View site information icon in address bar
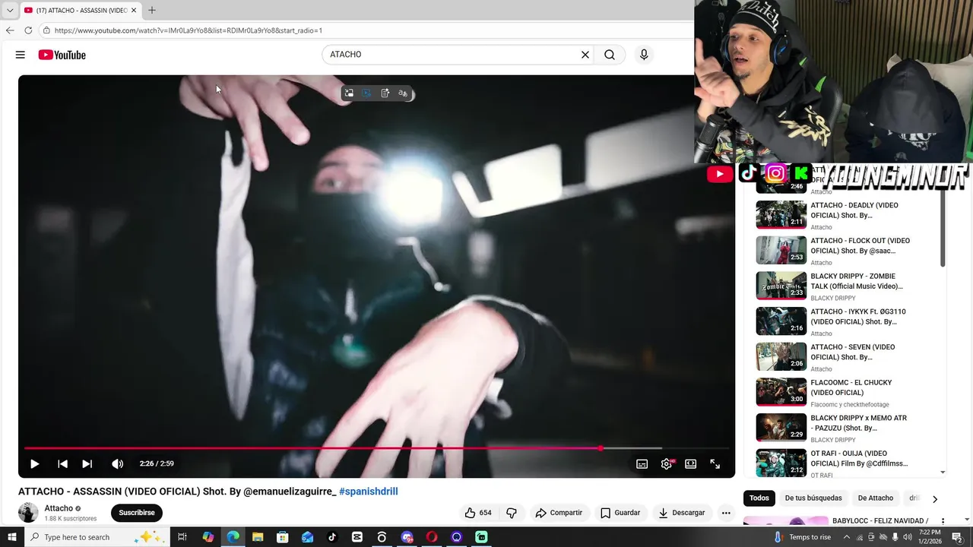 tap(46, 30)
